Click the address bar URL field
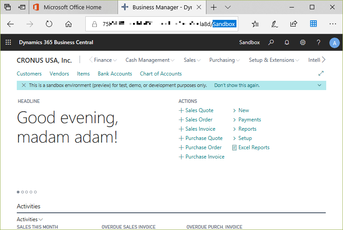343x230 pixels. tap(162, 24)
